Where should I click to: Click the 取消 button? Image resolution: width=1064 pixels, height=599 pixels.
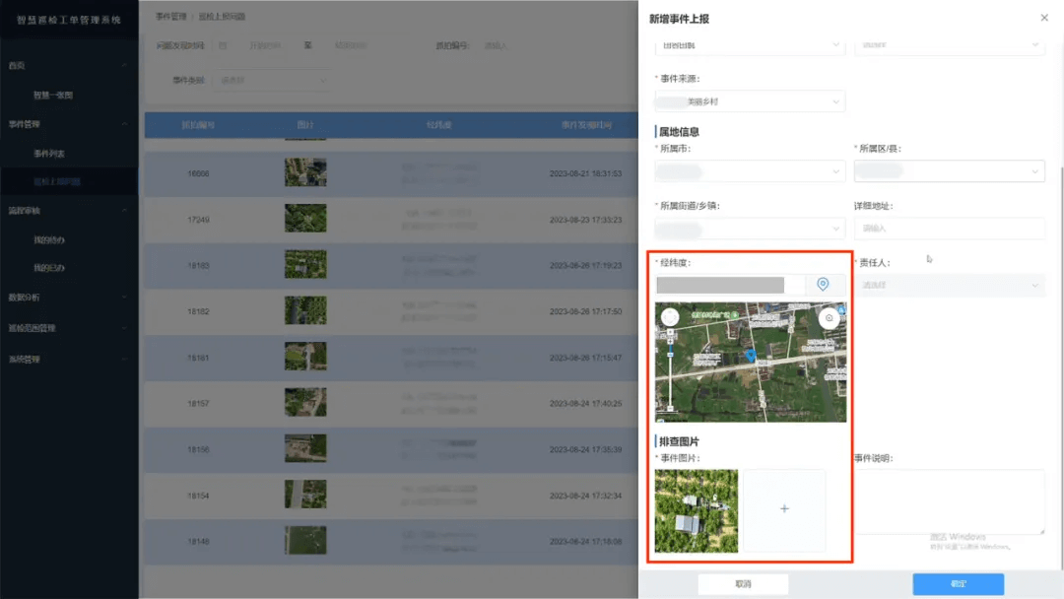click(x=743, y=584)
